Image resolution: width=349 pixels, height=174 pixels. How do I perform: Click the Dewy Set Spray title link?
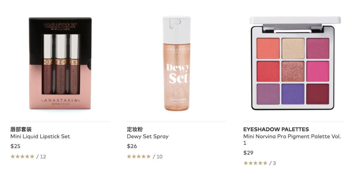pos(148,136)
